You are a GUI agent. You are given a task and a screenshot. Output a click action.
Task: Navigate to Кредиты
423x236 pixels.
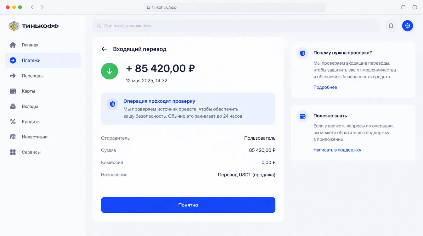click(43, 121)
